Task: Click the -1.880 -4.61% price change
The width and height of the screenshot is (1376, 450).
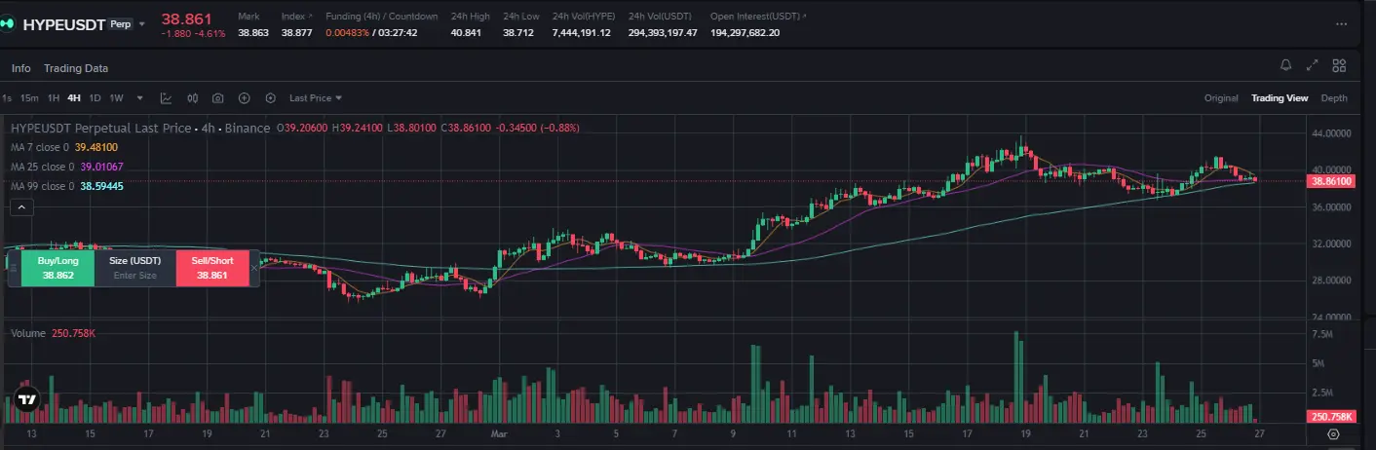Action: (192, 33)
